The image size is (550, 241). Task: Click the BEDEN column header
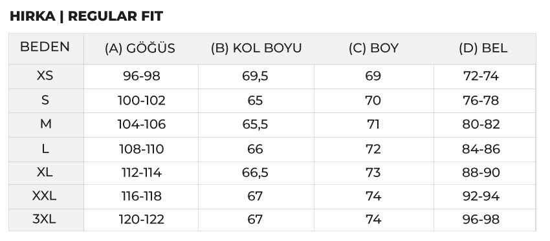pos(45,47)
